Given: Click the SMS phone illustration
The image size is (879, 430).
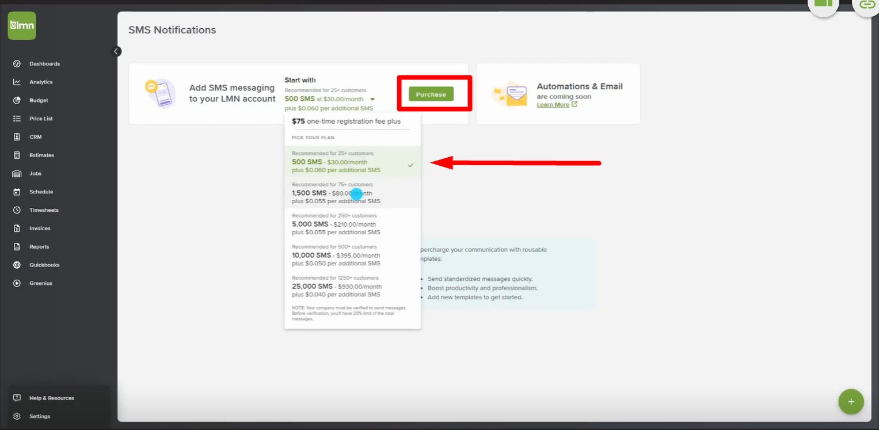Looking at the screenshot, I should click(x=161, y=93).
